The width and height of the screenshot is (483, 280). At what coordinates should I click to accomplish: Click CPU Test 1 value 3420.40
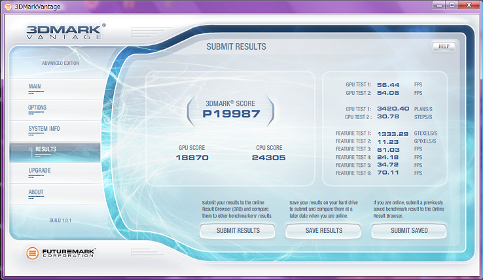coord(393,109)
